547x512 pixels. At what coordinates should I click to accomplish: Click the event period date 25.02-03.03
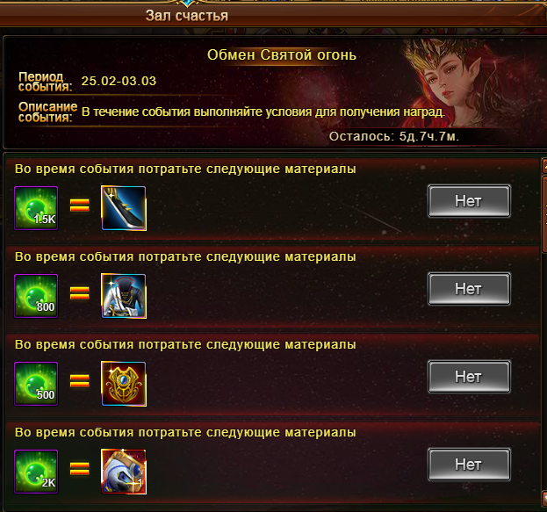(119, 81)
